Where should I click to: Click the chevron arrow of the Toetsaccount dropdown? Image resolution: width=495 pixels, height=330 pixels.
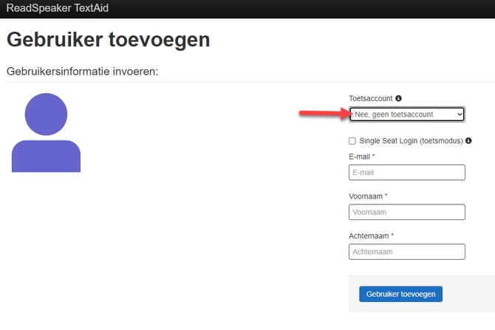(460, 114)
